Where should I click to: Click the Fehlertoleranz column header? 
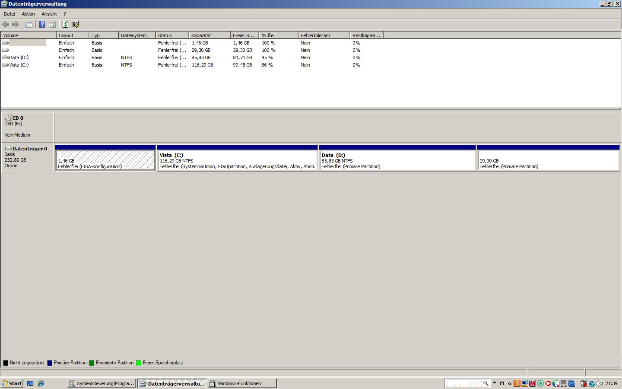(324, 35)
